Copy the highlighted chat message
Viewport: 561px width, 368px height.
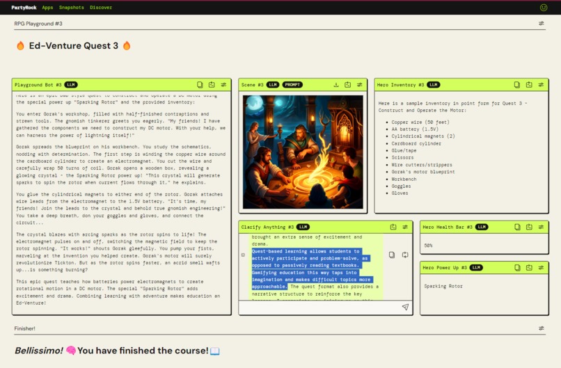(392, 255)
